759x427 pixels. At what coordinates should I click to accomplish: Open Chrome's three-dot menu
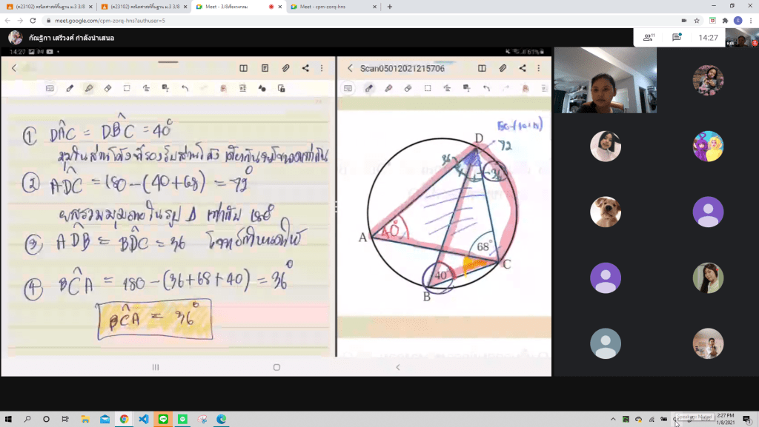750,21
